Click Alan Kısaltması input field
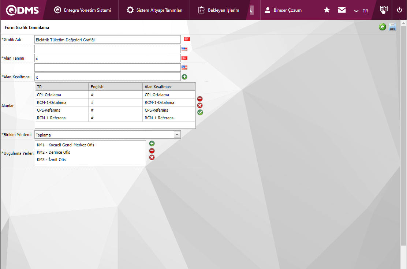The width and height of the screenshot is (407, 269). [108, 77]
